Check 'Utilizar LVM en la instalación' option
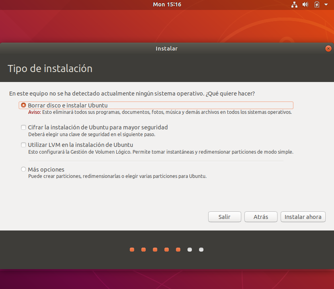The image size is (334, 289). [23, 145]
